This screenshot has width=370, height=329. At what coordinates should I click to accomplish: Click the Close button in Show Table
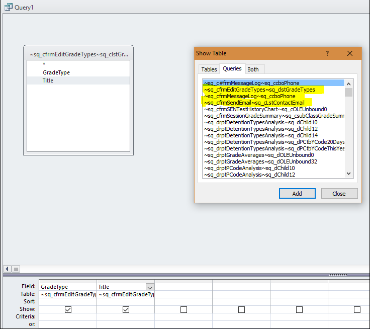(x=339, y=194)
